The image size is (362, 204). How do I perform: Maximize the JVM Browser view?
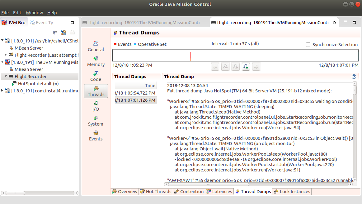(x=72, y=22)
